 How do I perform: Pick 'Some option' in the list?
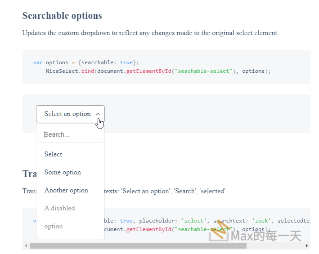tap(63, 172)
